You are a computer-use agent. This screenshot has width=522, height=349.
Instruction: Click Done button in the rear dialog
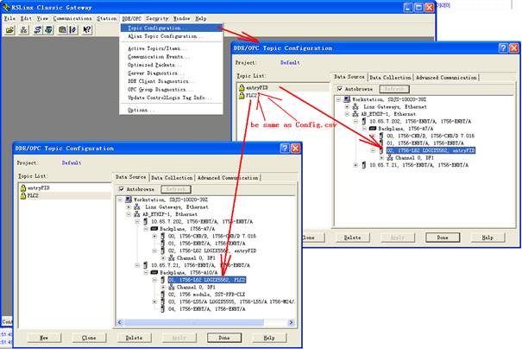point(443,237)
